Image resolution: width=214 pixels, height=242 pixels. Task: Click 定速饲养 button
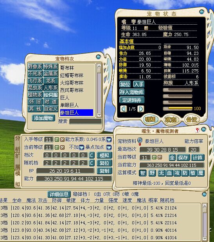point(132,100)
